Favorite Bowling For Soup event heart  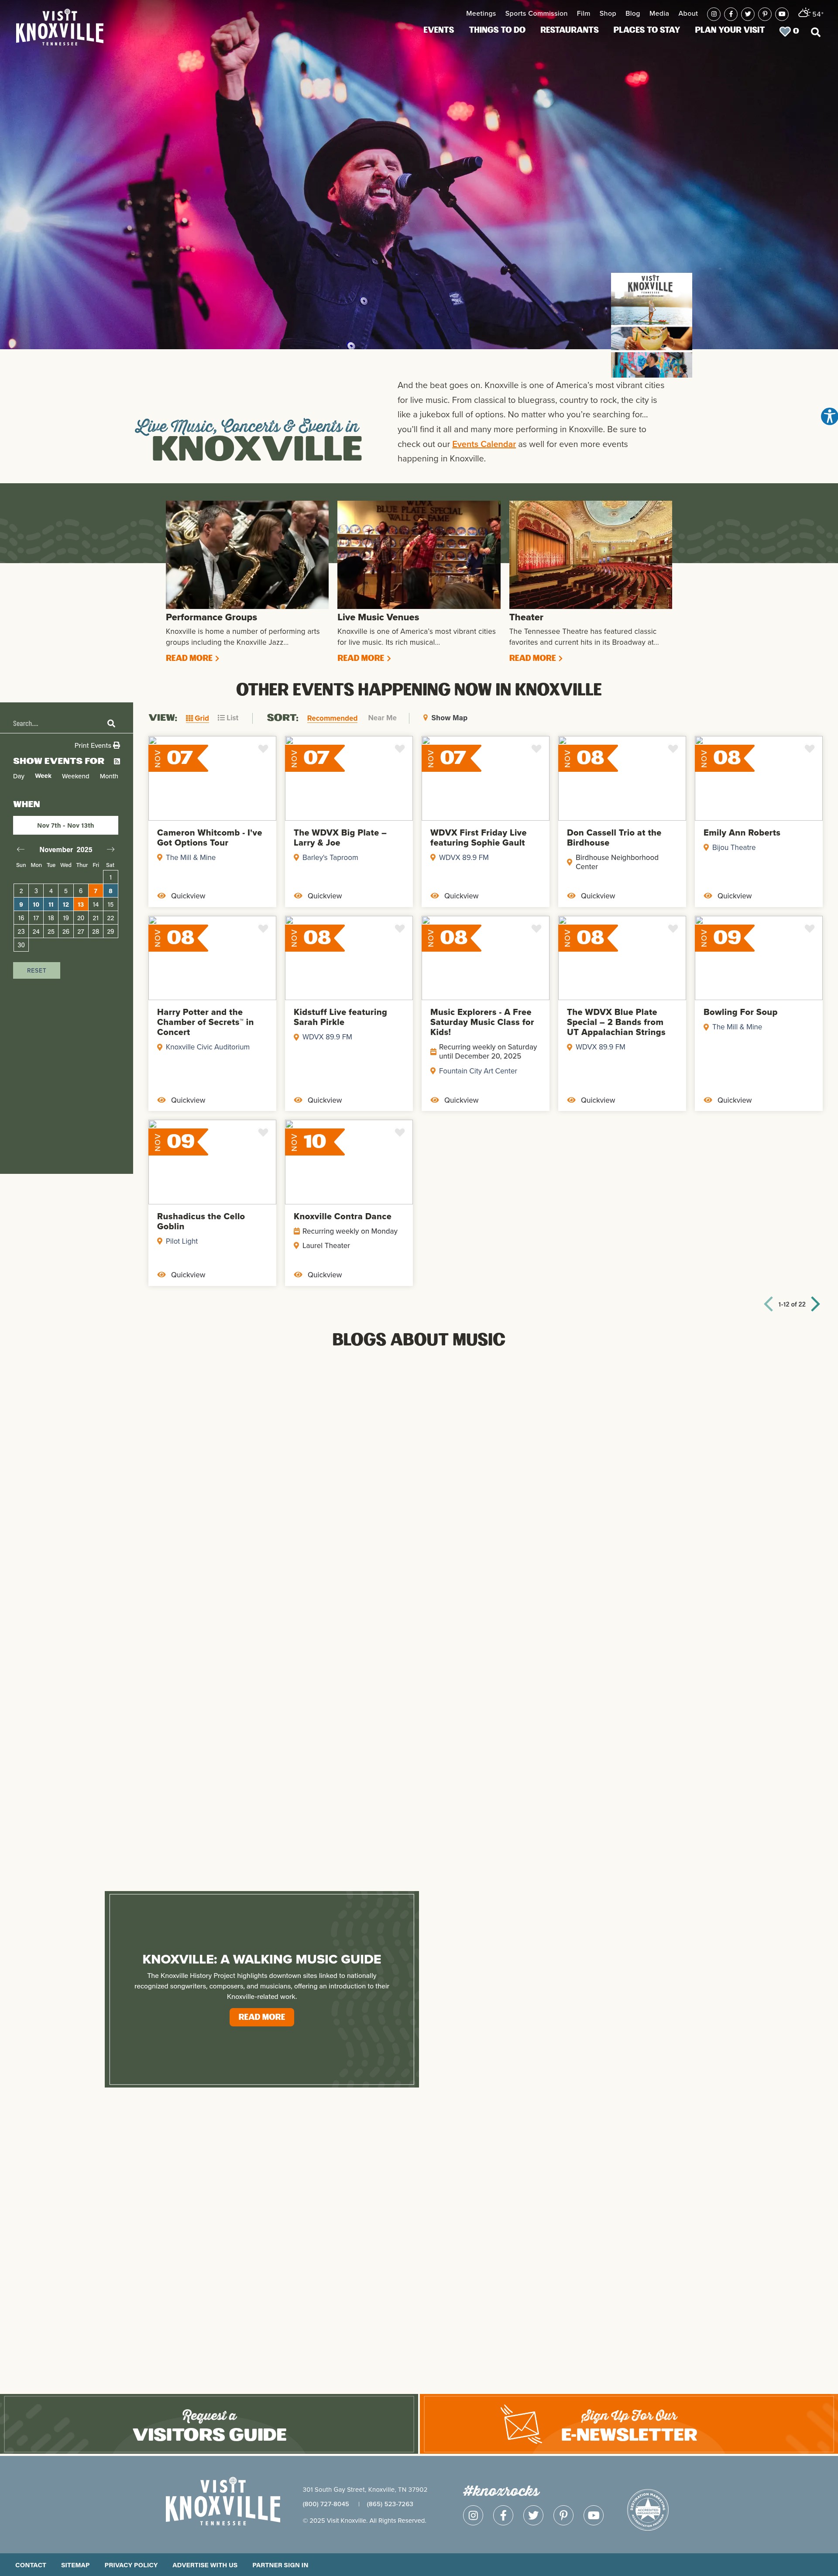pos(810,929)
